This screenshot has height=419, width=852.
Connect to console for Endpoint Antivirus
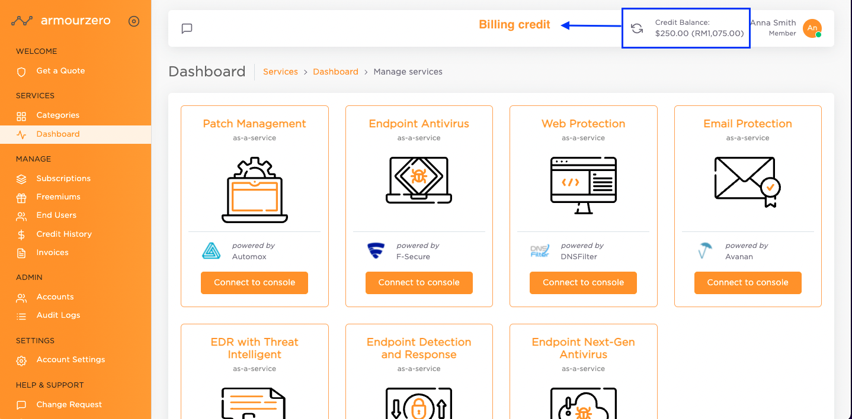coord(419,283)
